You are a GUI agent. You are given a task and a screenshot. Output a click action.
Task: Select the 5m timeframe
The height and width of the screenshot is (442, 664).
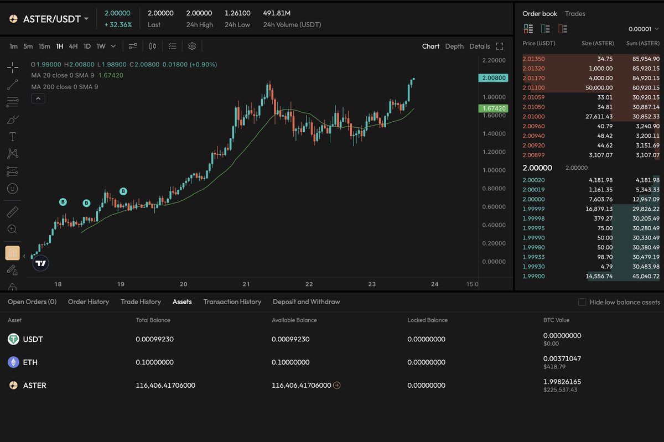pos(28,46)
